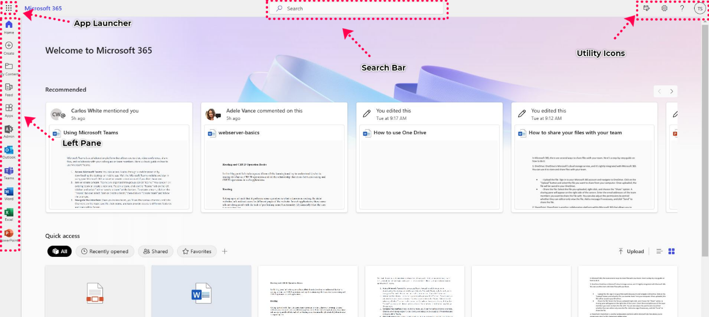Open the TS account avatar

point(700,8)
